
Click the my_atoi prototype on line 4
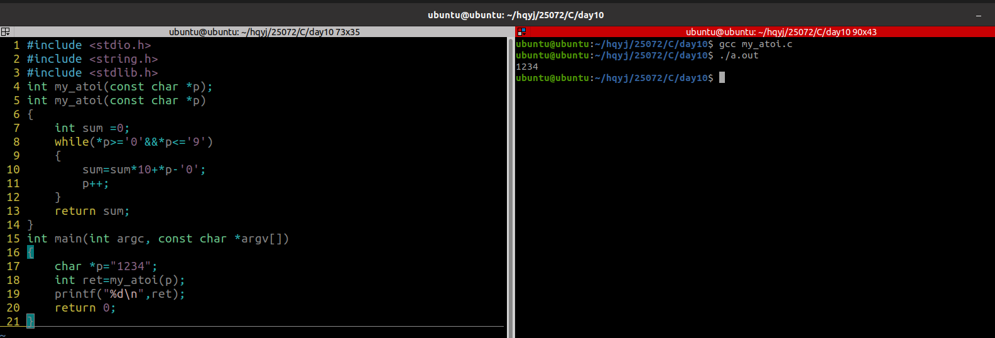[x=120, y=87]
